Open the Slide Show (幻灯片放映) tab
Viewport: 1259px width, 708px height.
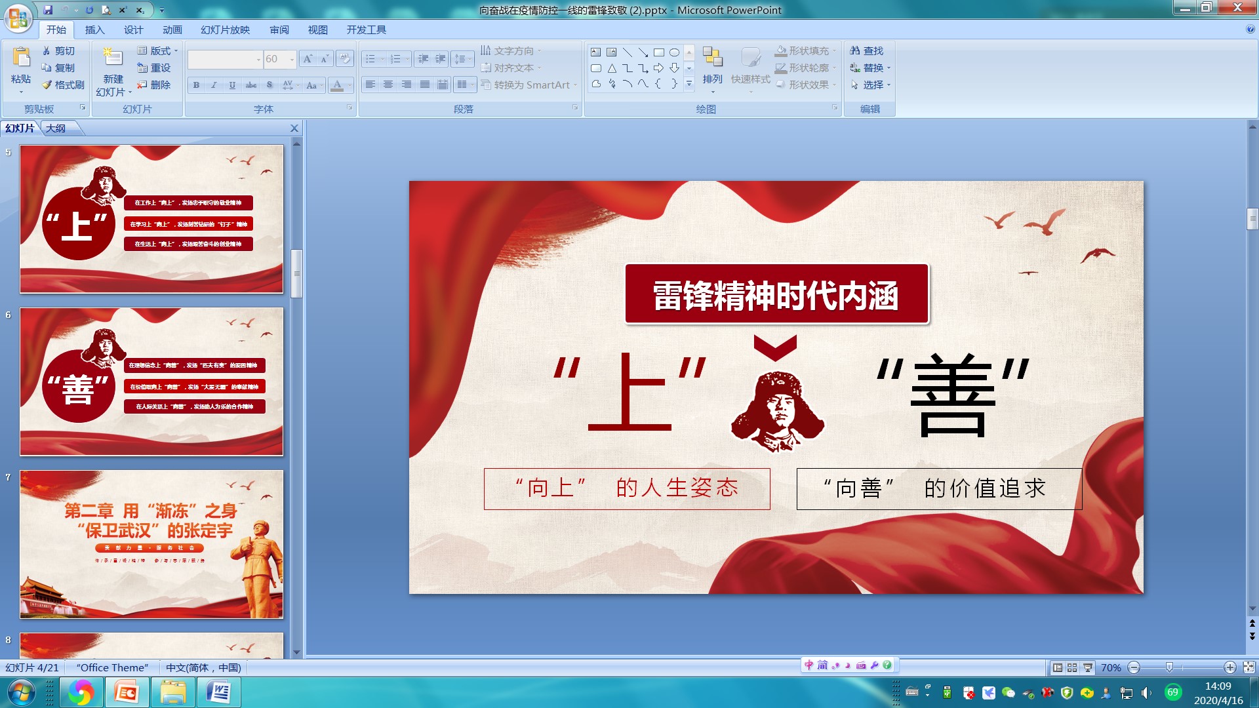pyautogui.click(x=225, y=29)
